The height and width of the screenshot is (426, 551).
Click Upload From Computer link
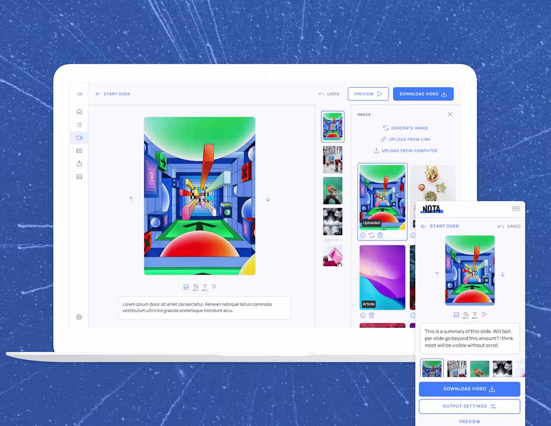point(405,150)
